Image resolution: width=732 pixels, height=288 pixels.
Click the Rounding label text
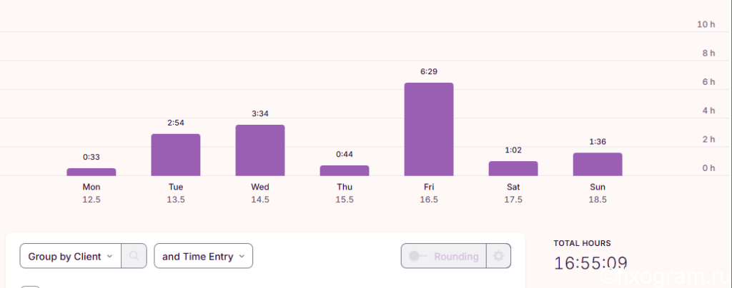click(456, 257)
